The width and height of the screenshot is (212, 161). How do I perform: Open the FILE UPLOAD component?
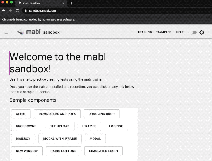[59, 126]
